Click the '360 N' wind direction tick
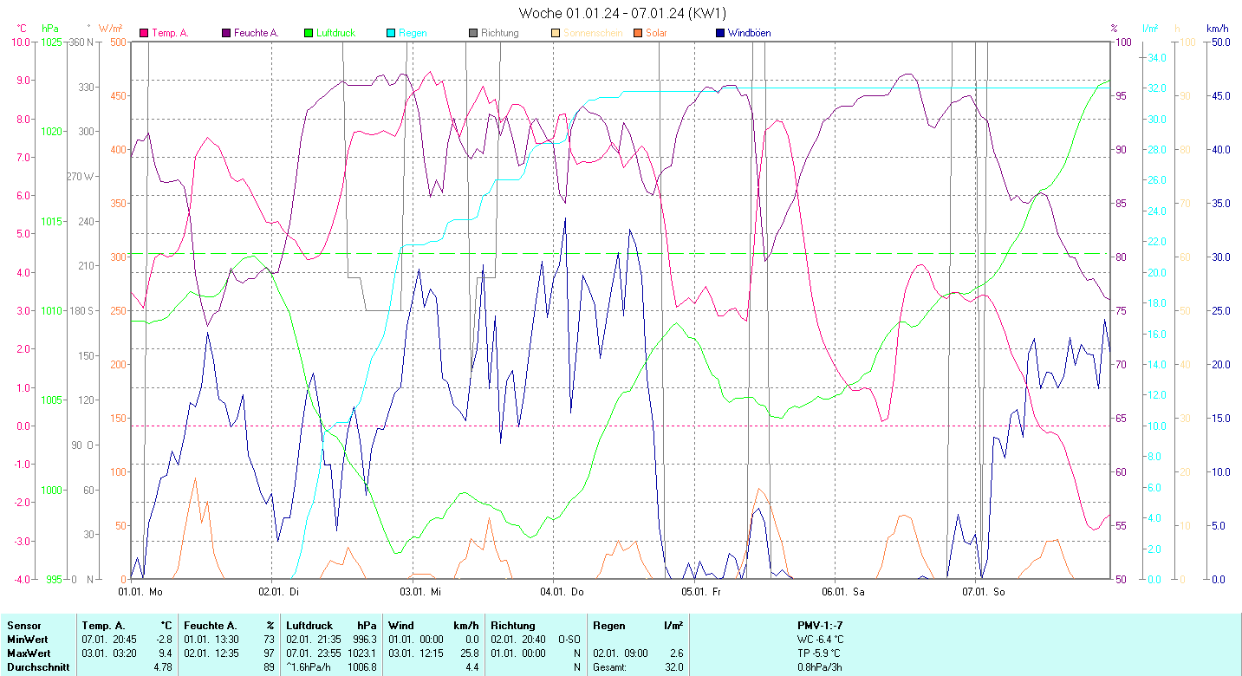 82,42
